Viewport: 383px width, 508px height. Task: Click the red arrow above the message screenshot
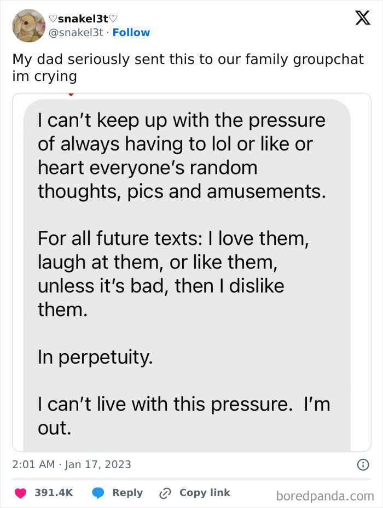[72, 94]
